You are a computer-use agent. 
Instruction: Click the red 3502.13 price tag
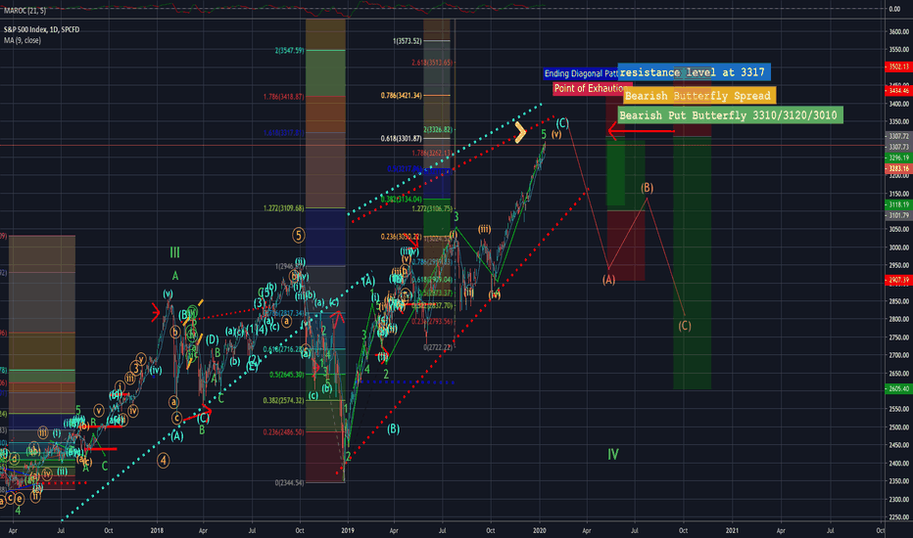[898, 67]
